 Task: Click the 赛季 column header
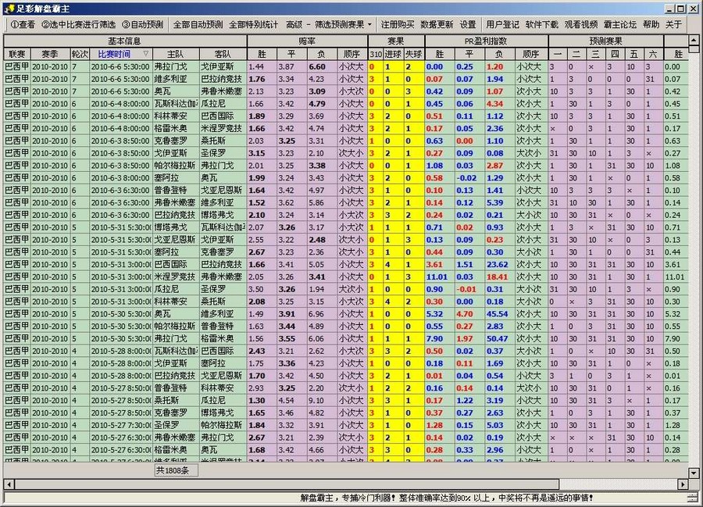tap(50, 54)
